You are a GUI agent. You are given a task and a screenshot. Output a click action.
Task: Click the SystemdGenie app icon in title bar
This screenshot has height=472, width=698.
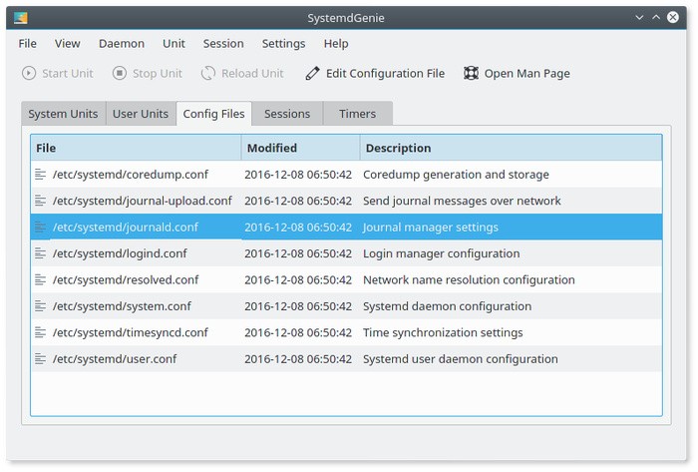tap(21, 17)
